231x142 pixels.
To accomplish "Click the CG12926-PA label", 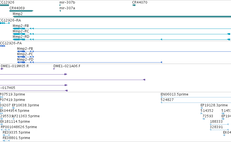I will pos(11,43).
